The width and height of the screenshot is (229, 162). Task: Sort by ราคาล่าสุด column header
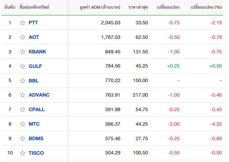[138, 7]
